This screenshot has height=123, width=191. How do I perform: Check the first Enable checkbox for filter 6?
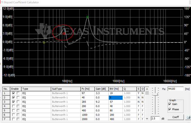[13, 115]
